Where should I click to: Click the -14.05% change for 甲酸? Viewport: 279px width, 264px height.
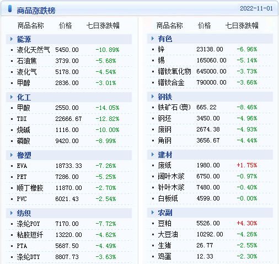tap(108, 108)
